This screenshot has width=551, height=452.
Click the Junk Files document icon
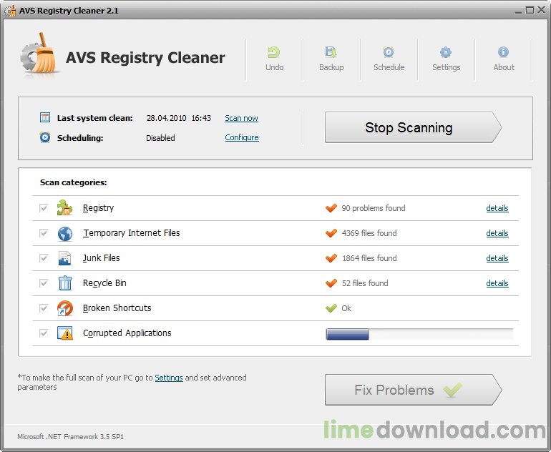pos(64,258)
